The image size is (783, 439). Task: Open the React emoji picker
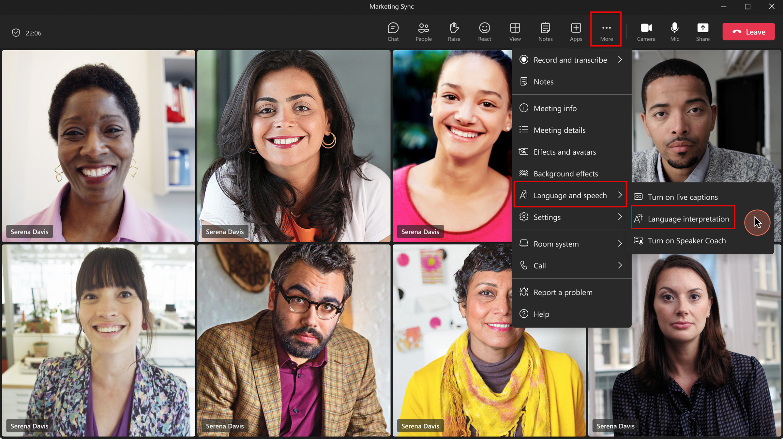coord(484,32)
